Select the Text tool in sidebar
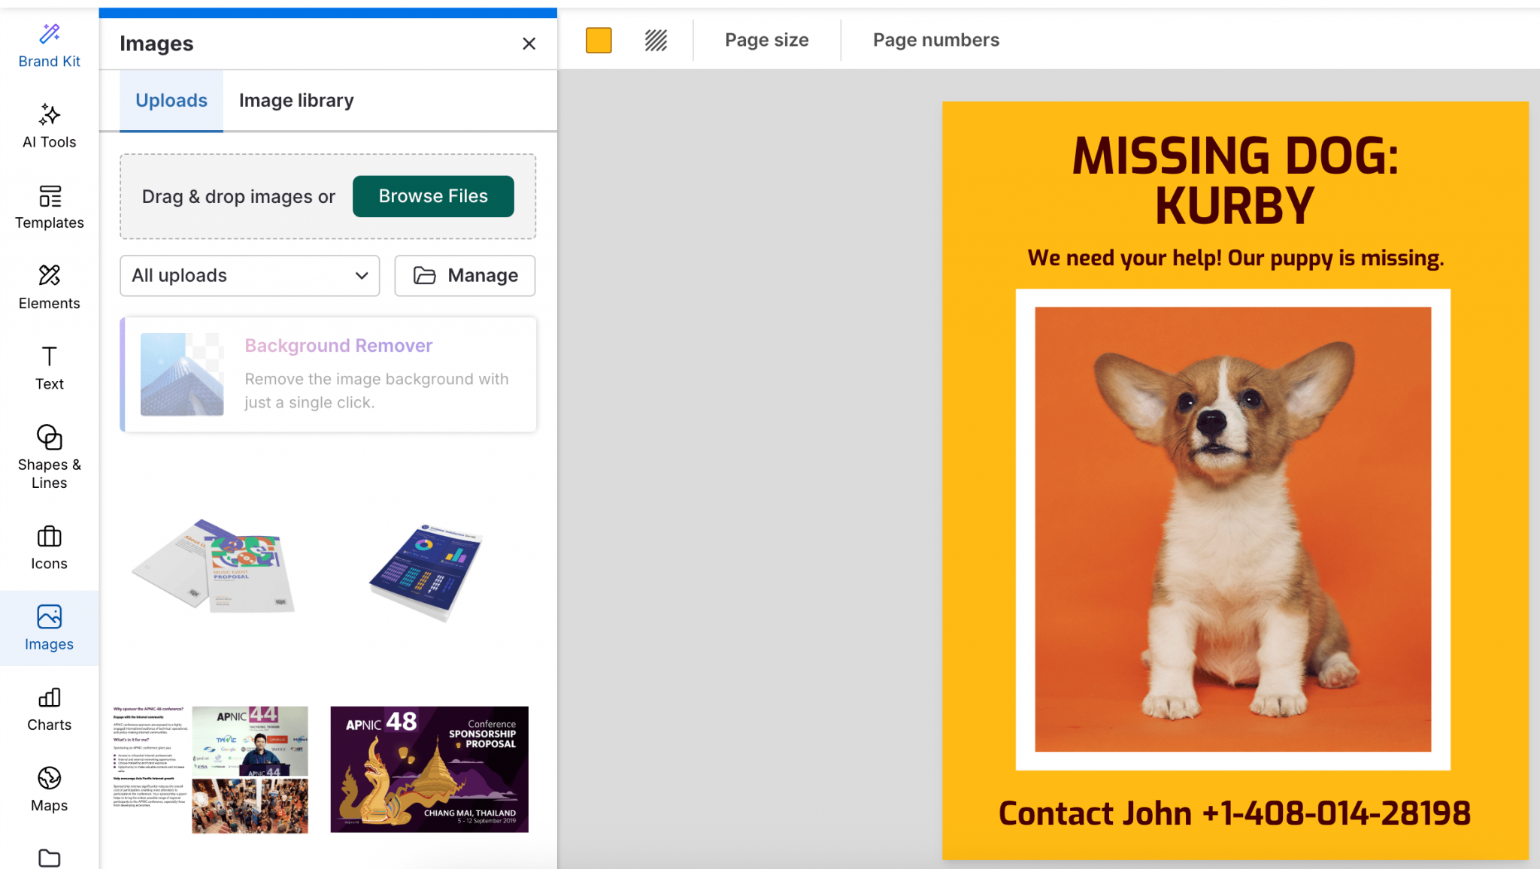Screen dimensions: 1540x869 click(x=49, y=368)
